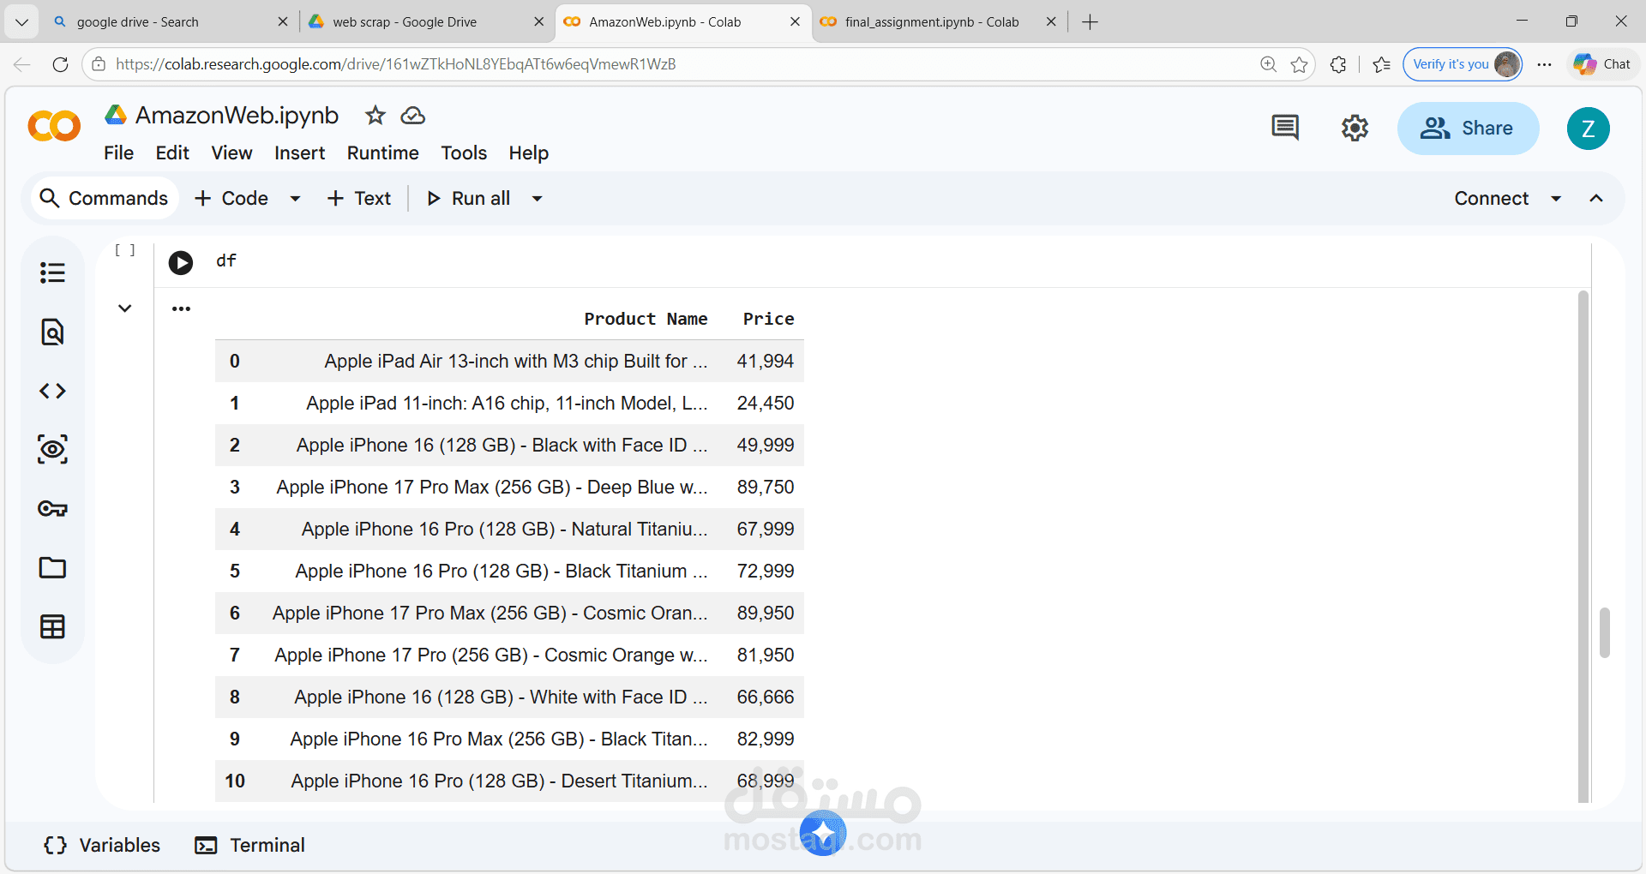Open the browser favorites list
1646x874 pixels.
[x=1382, y=64]
